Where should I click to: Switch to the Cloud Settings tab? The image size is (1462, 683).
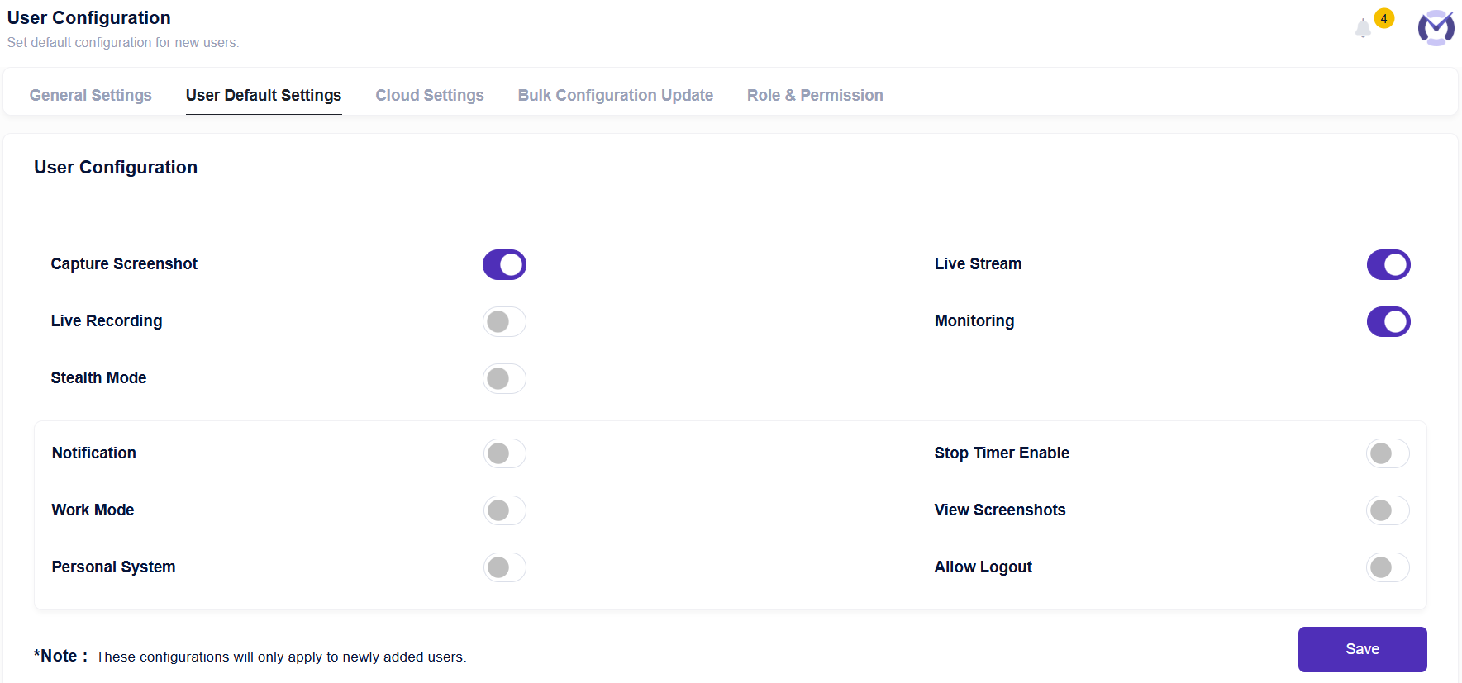(430, 95)
